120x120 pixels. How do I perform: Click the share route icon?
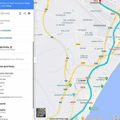click(x=25, y=13)
